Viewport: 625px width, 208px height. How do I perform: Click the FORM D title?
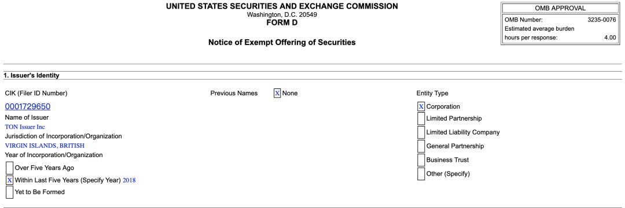(x=282, y=23)
